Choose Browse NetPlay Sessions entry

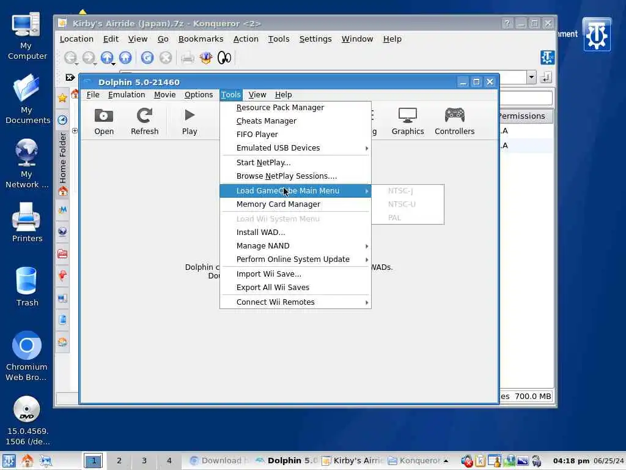(x=295, y=176)
